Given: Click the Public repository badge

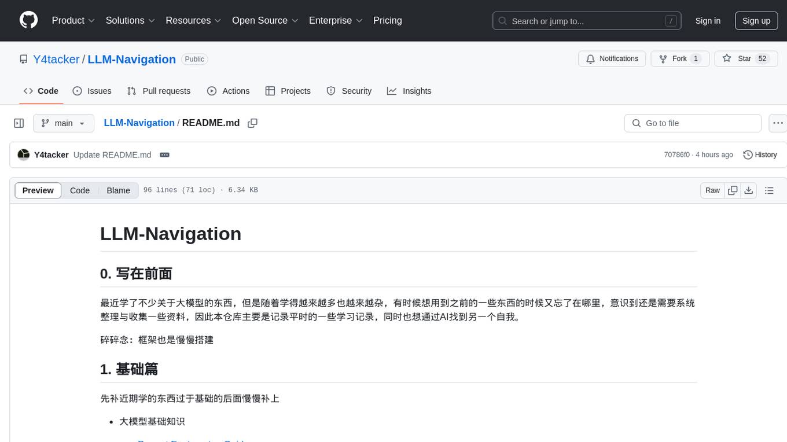Looking at the screenshot, I should pyautogui.click(x=194, y=59).
